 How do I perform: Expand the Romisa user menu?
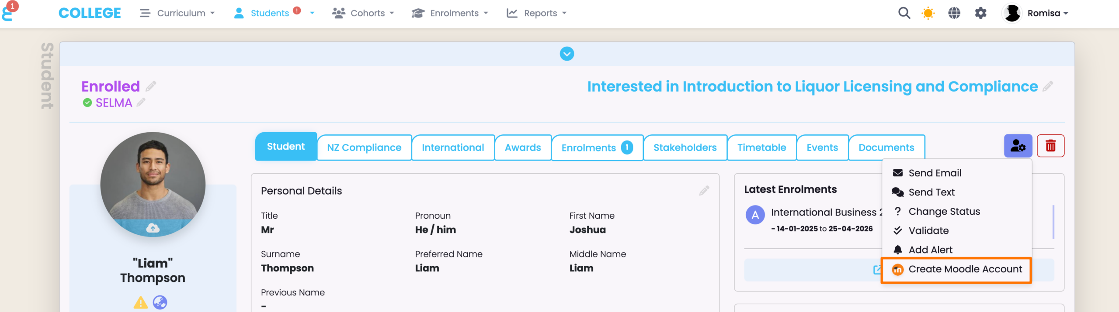click(x=1047, y=13)
